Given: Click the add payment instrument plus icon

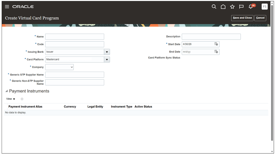Looking at the screenshot, I should pos(22,99).
